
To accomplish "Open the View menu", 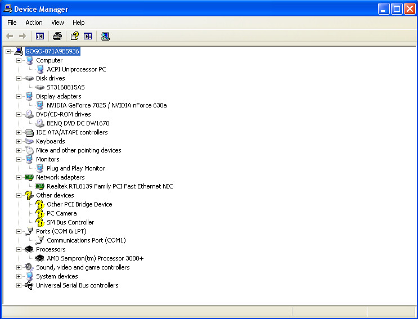I will coord(57,23).
